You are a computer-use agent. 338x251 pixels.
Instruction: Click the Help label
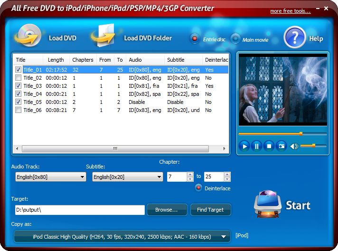316,38
